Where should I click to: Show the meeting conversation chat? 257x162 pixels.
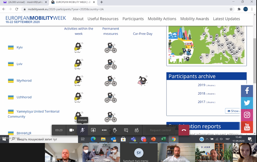(x=126, y=130)
